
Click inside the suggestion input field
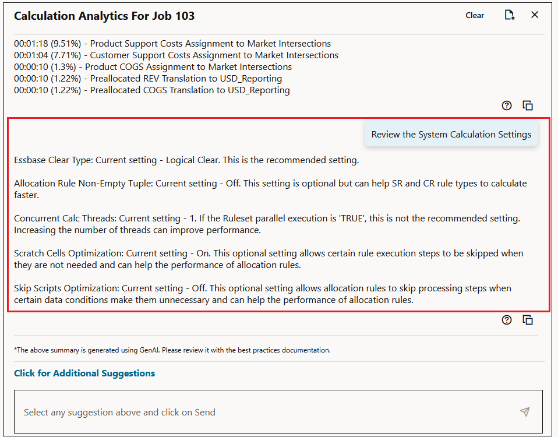click(x=233, y=412)
